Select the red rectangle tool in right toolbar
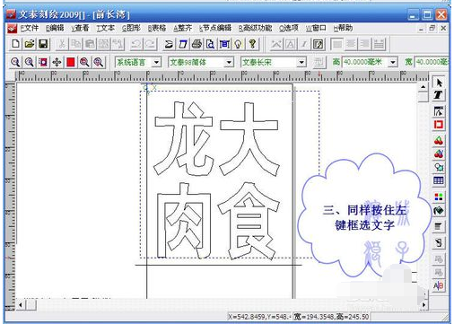The height and width of the screenshot is (324, 454). tap(439, 124)
